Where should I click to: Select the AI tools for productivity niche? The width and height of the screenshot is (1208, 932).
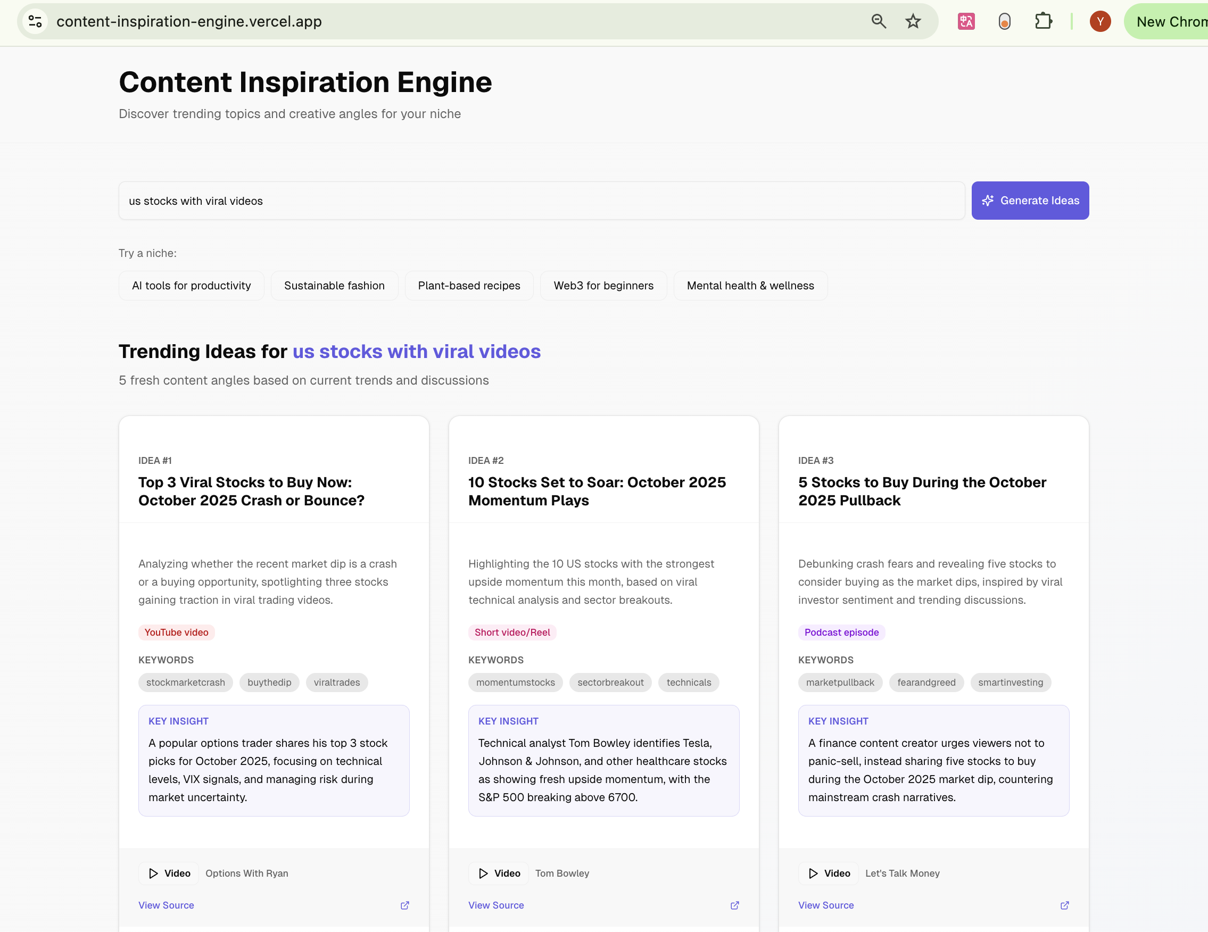(192, 286)
